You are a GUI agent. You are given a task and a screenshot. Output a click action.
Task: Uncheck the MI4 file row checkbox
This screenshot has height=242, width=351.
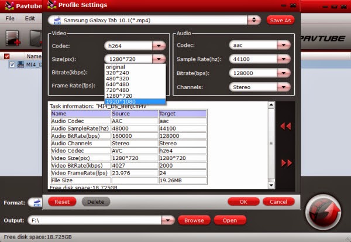pyautogui.click(x=12, y=65)
